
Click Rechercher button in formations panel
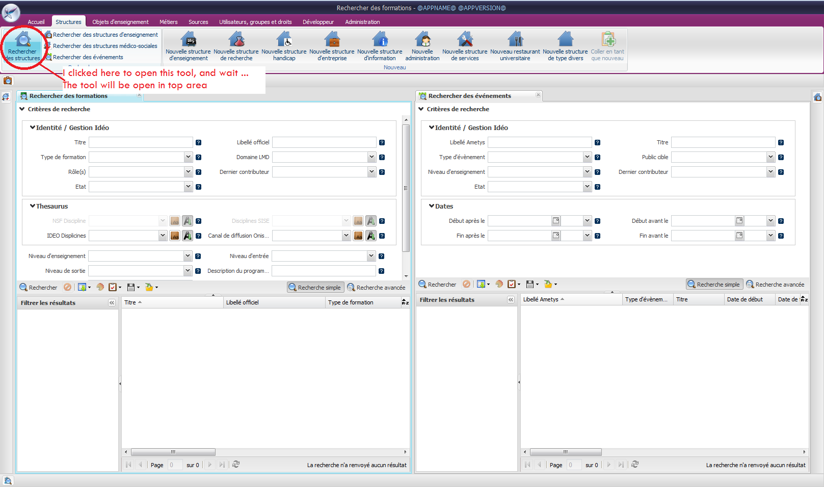coord(38,288)
